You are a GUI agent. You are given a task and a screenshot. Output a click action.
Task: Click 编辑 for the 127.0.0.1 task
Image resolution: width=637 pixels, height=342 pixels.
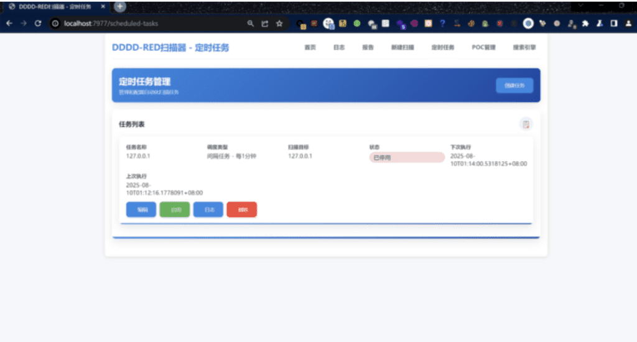pyautogui.click(x=141, y=210)
